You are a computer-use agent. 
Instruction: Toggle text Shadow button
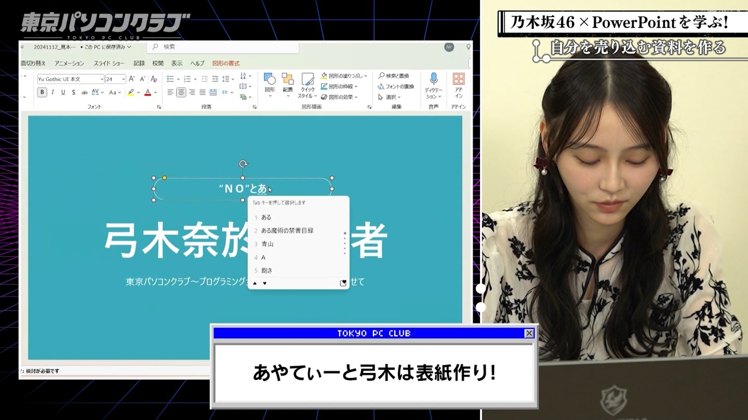(74, 92)
